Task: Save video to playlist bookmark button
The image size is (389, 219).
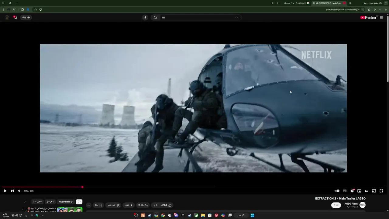Action: point(98,205)
